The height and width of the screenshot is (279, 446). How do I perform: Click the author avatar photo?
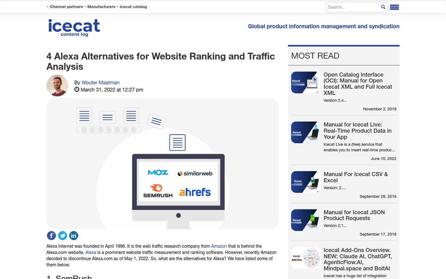click(x=57, y=85)
